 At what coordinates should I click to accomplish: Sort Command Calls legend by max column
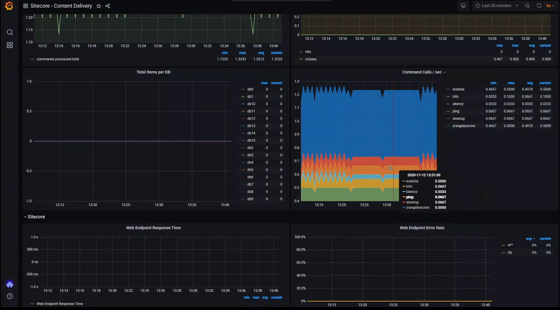pyautogui.click(x=511, y=83)
